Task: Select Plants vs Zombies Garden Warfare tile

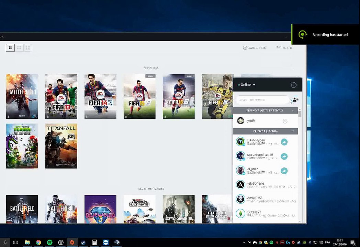Action: click(22, 146)
